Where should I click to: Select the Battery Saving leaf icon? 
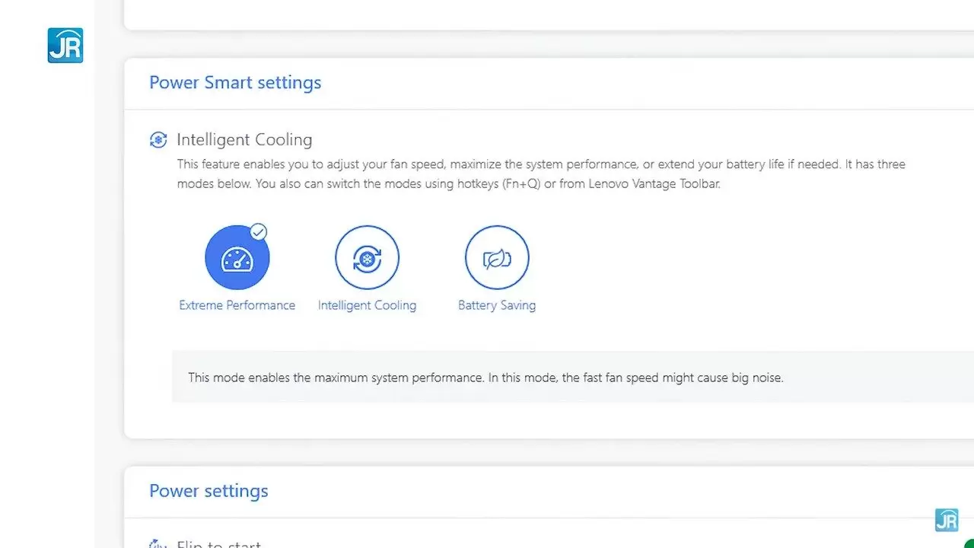pos(497,258)
